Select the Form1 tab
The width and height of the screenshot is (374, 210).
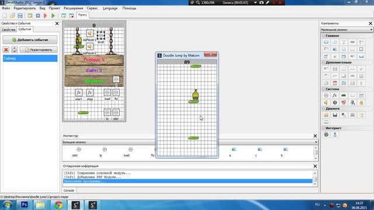(x=82, y=15)
